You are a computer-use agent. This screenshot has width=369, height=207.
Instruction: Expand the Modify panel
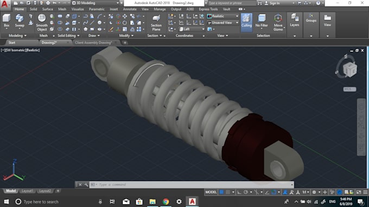click(x=126, y=36)
